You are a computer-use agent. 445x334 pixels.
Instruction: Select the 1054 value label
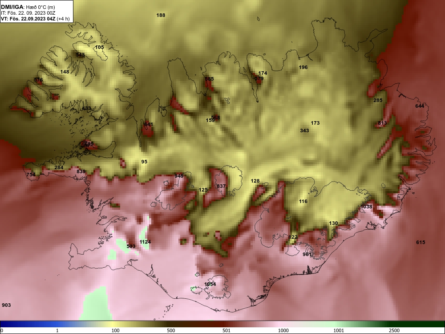(210, 284)
